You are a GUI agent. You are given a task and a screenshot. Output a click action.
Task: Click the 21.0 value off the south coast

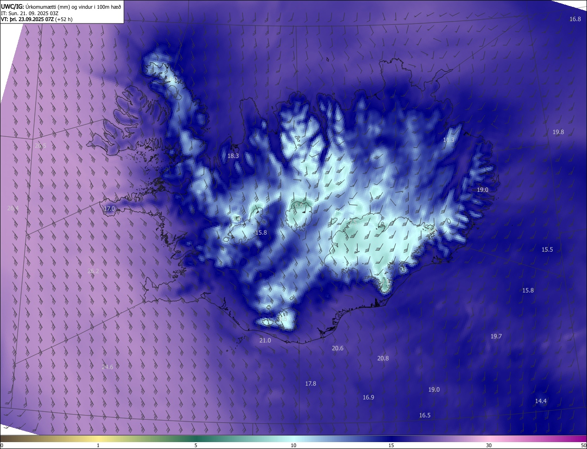click(265, 340)
